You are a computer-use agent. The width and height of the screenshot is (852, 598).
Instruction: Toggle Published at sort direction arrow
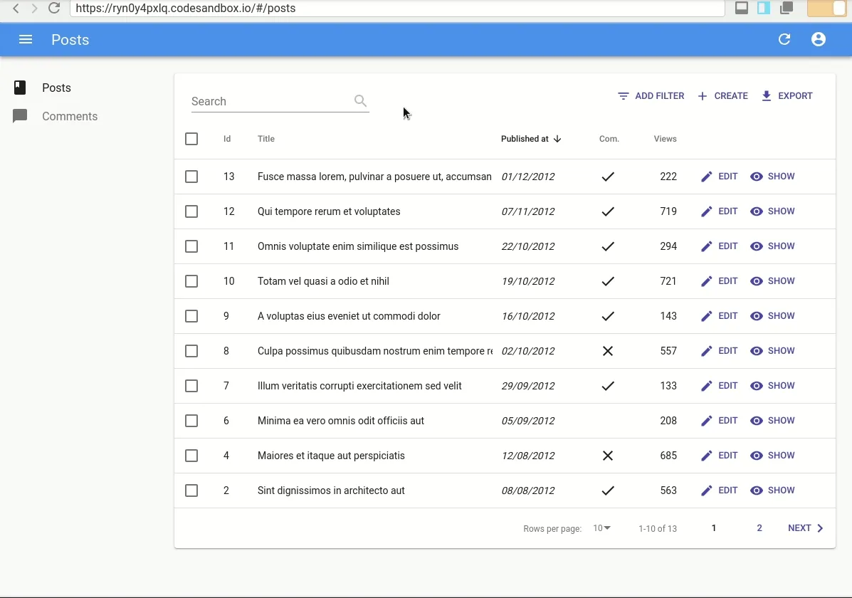point(559,139)
